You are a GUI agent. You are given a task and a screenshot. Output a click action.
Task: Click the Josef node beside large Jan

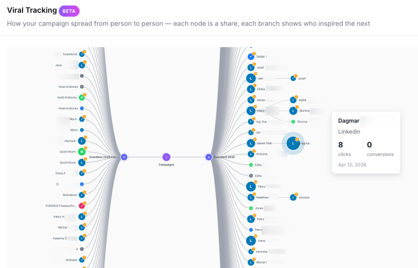(293, 78)
